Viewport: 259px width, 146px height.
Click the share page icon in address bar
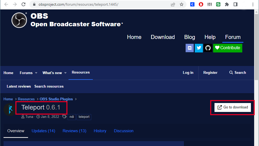(x=173, y=5)
